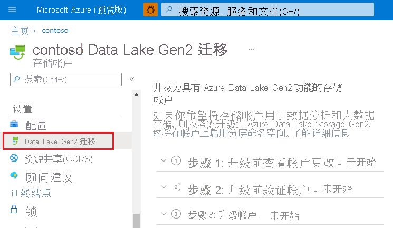
Task: Click the storage account migration icon
Action: tap(18, 52)
